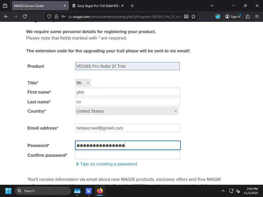This screenshot has height=197, width=263.
Task: Minimize the Firefox window
Action: (x=233, y=6)
